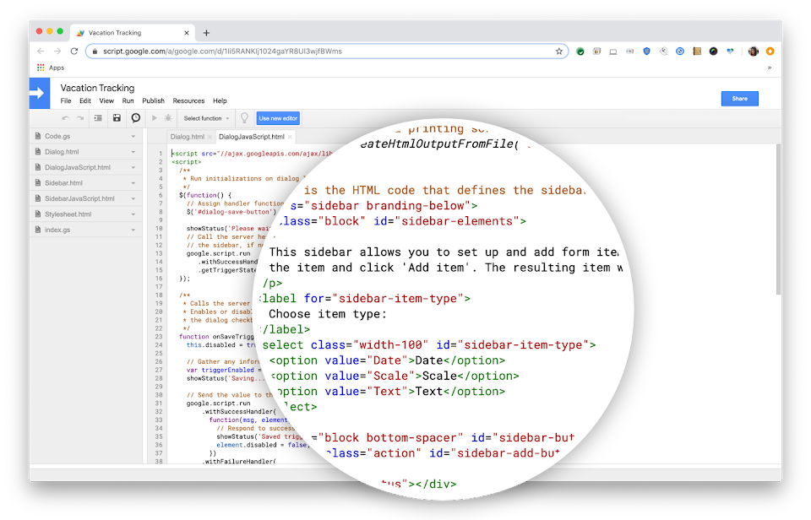Image resolution: width=811 pixels, height=520 pixels.
Task: Open the Debug bug icon
Action: click(168, 117)
